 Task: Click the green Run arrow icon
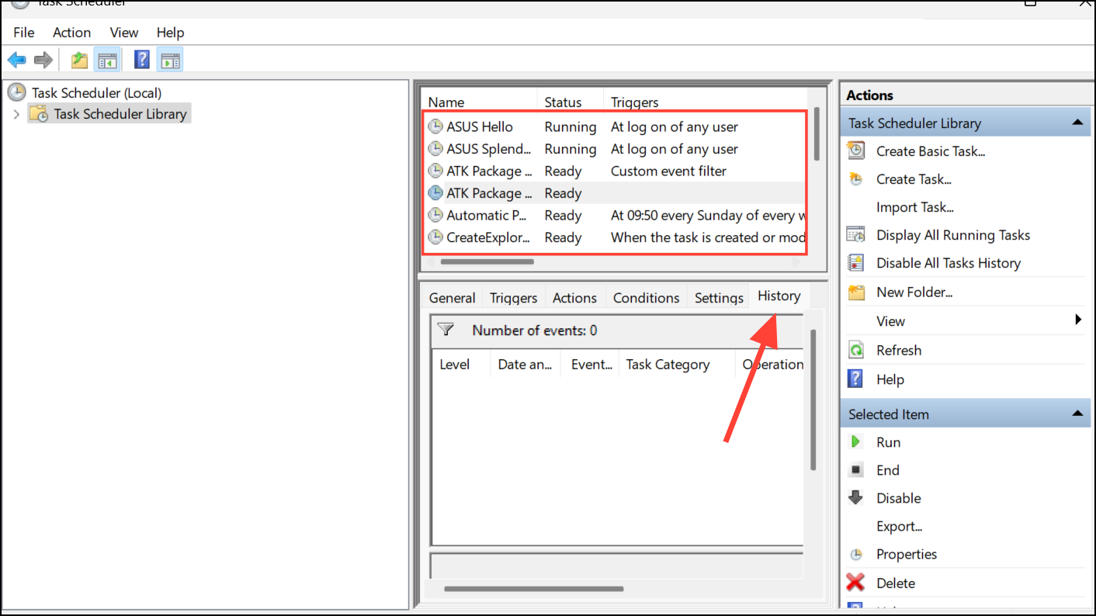pyautogui.click(x=855, y=441)
